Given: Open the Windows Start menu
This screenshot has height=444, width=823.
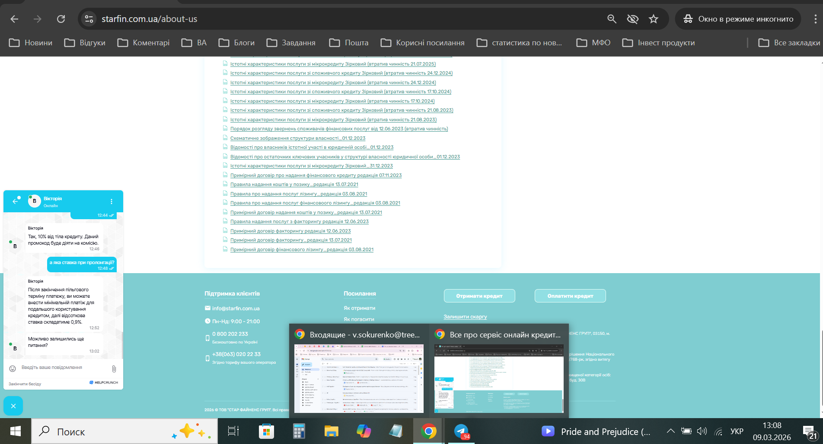Looking at the screenshot, I should point(16,431).
